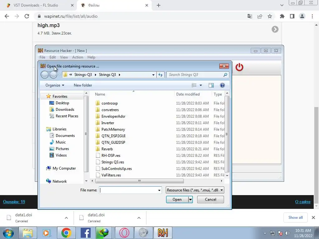The width and height of the screenshot is (319, 239).
Task: Expand the File name dropdown arrow
Action: coord(159,190)
